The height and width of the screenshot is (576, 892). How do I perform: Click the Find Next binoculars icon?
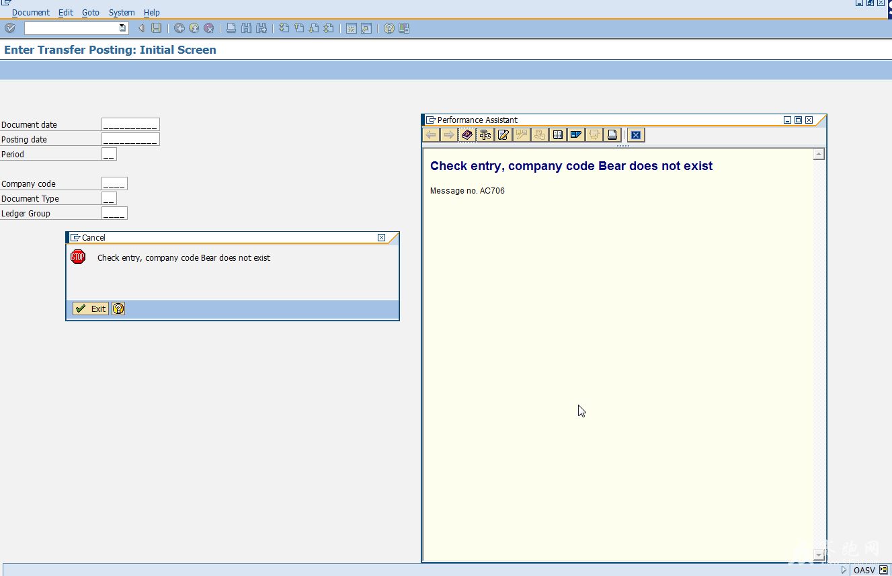click(261, 28)
